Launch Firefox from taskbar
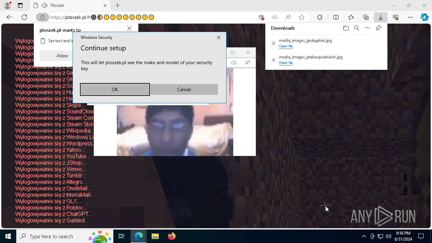Image resolution: width=432 pixels, height=243 pixels. [x=171, y=236]
